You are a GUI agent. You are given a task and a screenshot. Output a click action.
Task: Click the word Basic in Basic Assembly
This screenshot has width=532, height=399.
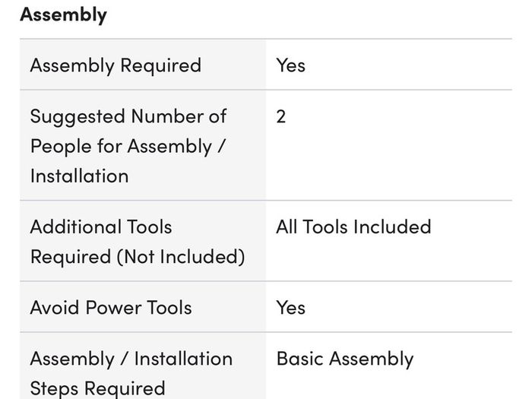[x=300, y=359]
